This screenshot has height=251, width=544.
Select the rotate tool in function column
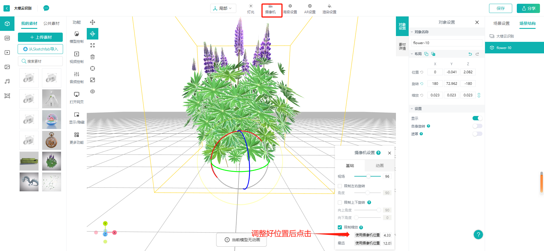(93, 34)
